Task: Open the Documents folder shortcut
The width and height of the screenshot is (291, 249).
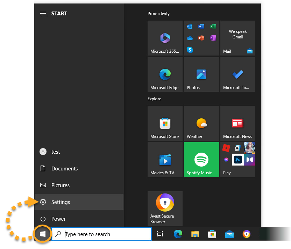Action: click(x=64, y=169)
